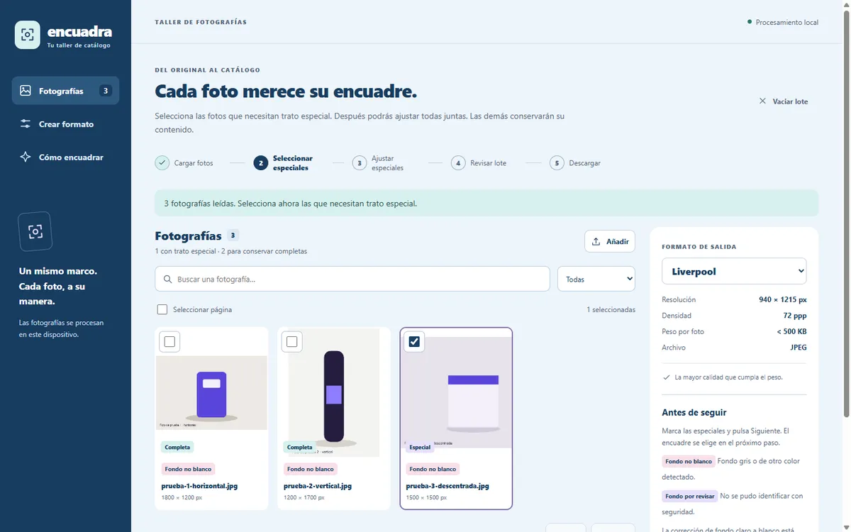Click the sidebar Fotografías count badge 3
Image resolution: width=851 pixels, height=532 pixels.
click(x=105, y=91)
